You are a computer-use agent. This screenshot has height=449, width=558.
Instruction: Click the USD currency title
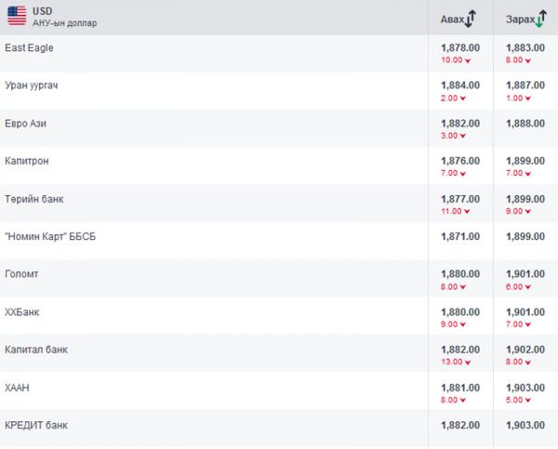click(x=42, y=10)
